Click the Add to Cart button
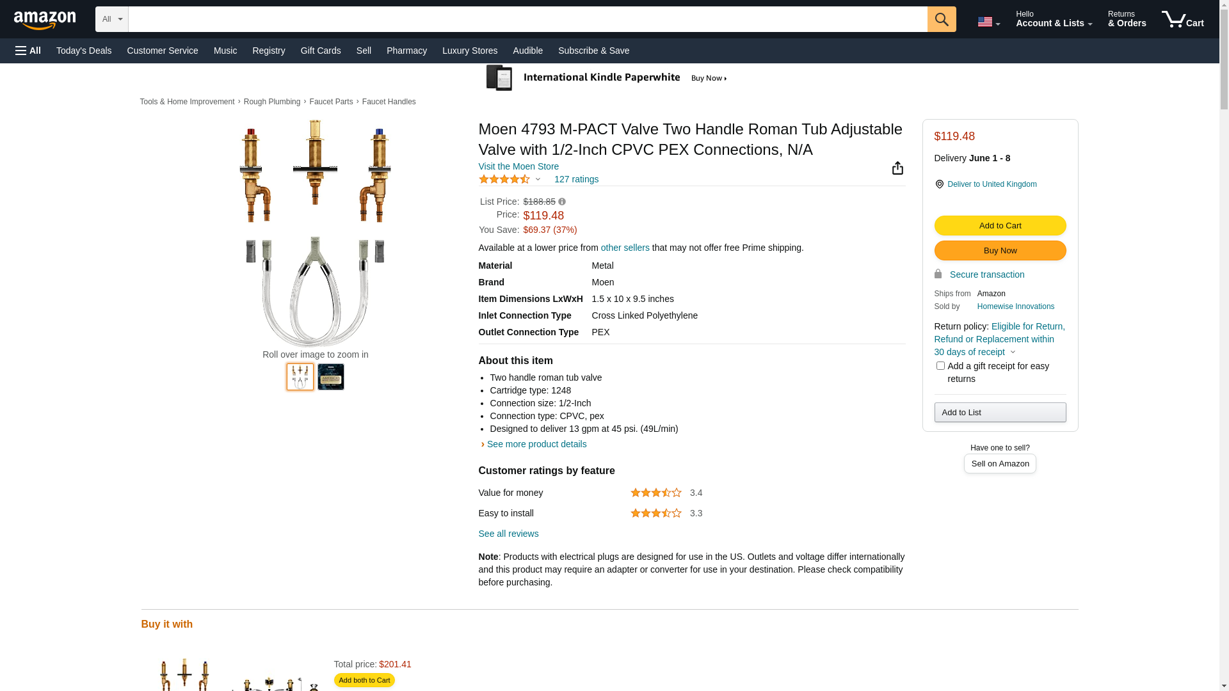Screen dimensions: 1229x691 click(x=1000, y=226)
